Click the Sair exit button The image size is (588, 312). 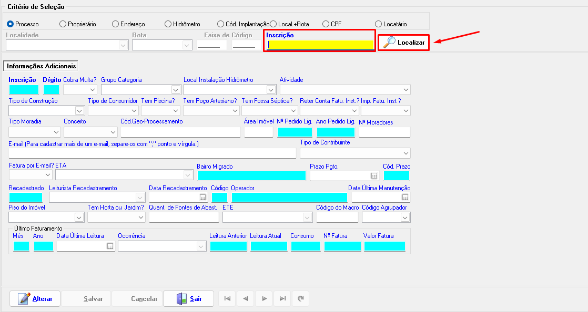pos(188,299)
